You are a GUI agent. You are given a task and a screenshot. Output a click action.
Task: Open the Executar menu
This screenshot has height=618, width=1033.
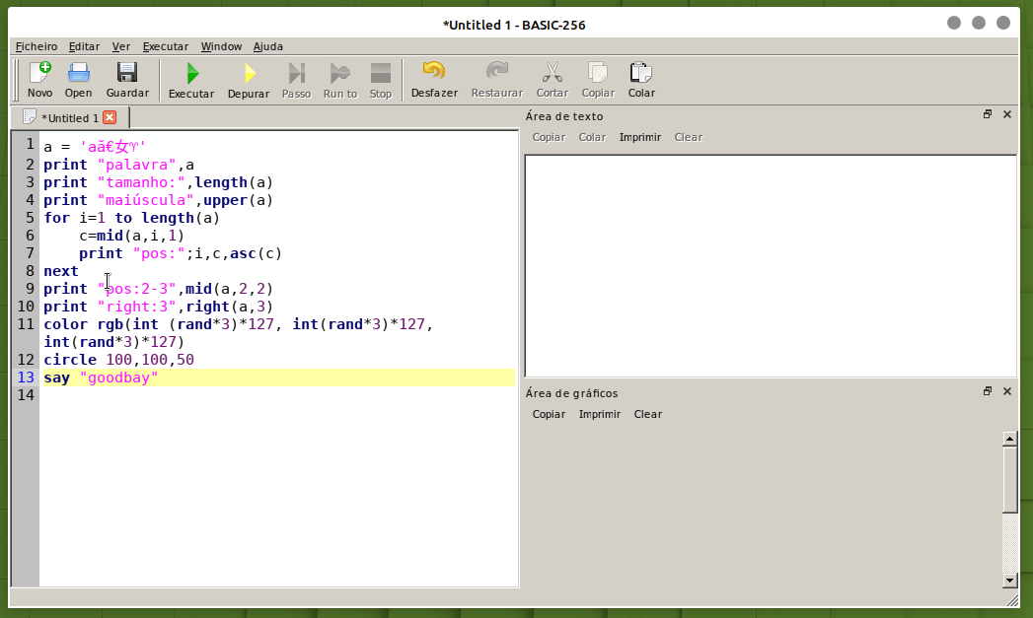[x=166, y=46]
